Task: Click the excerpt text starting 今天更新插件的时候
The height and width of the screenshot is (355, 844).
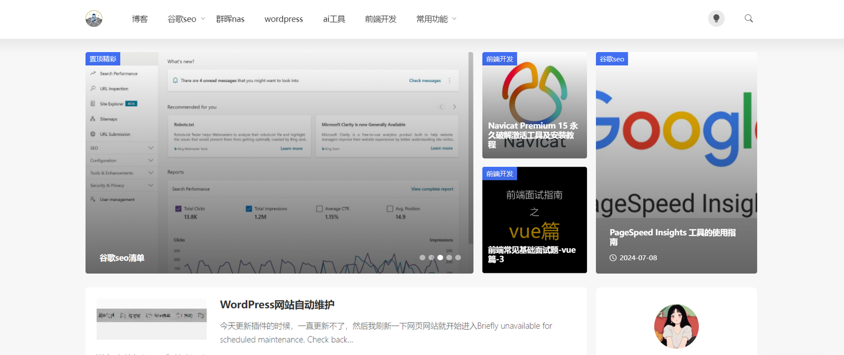Action: tap(386, 333)
